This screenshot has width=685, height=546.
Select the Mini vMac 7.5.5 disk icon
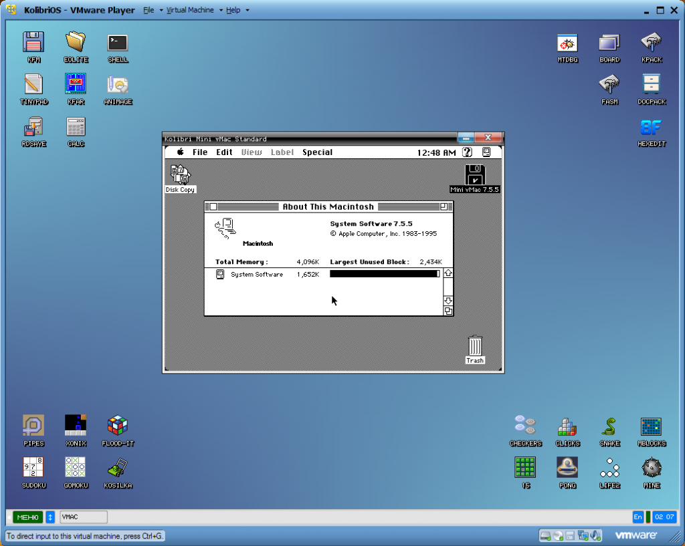point(475,175)
